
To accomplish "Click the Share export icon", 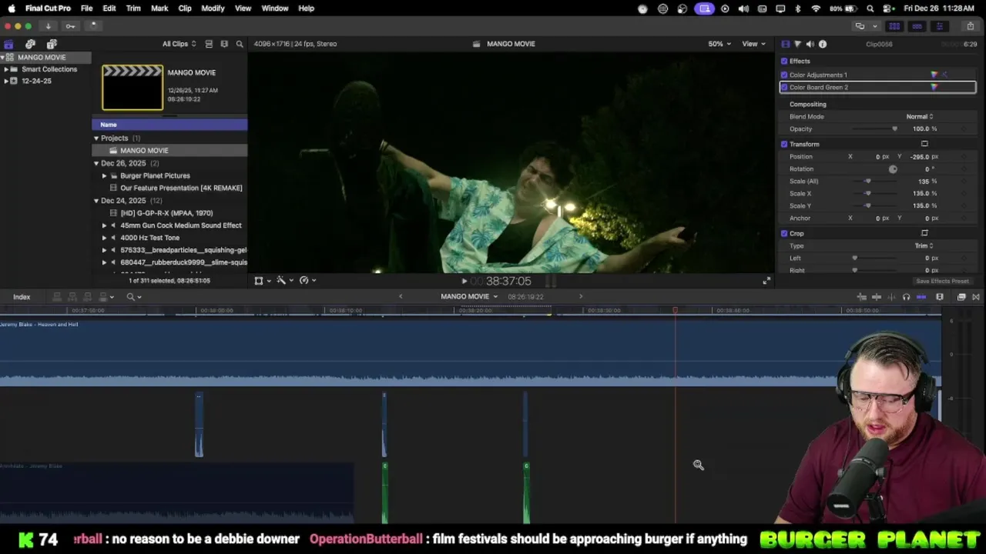I will coord(970,26).
